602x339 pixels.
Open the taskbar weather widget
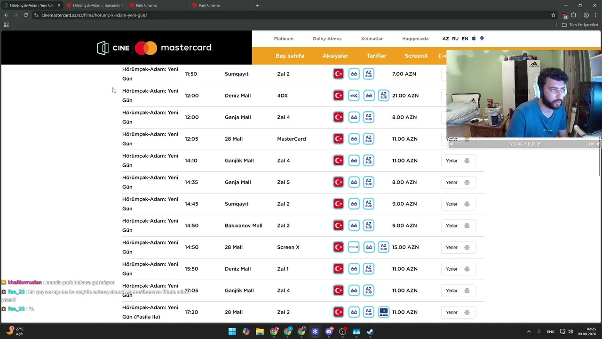pos(14,331)
